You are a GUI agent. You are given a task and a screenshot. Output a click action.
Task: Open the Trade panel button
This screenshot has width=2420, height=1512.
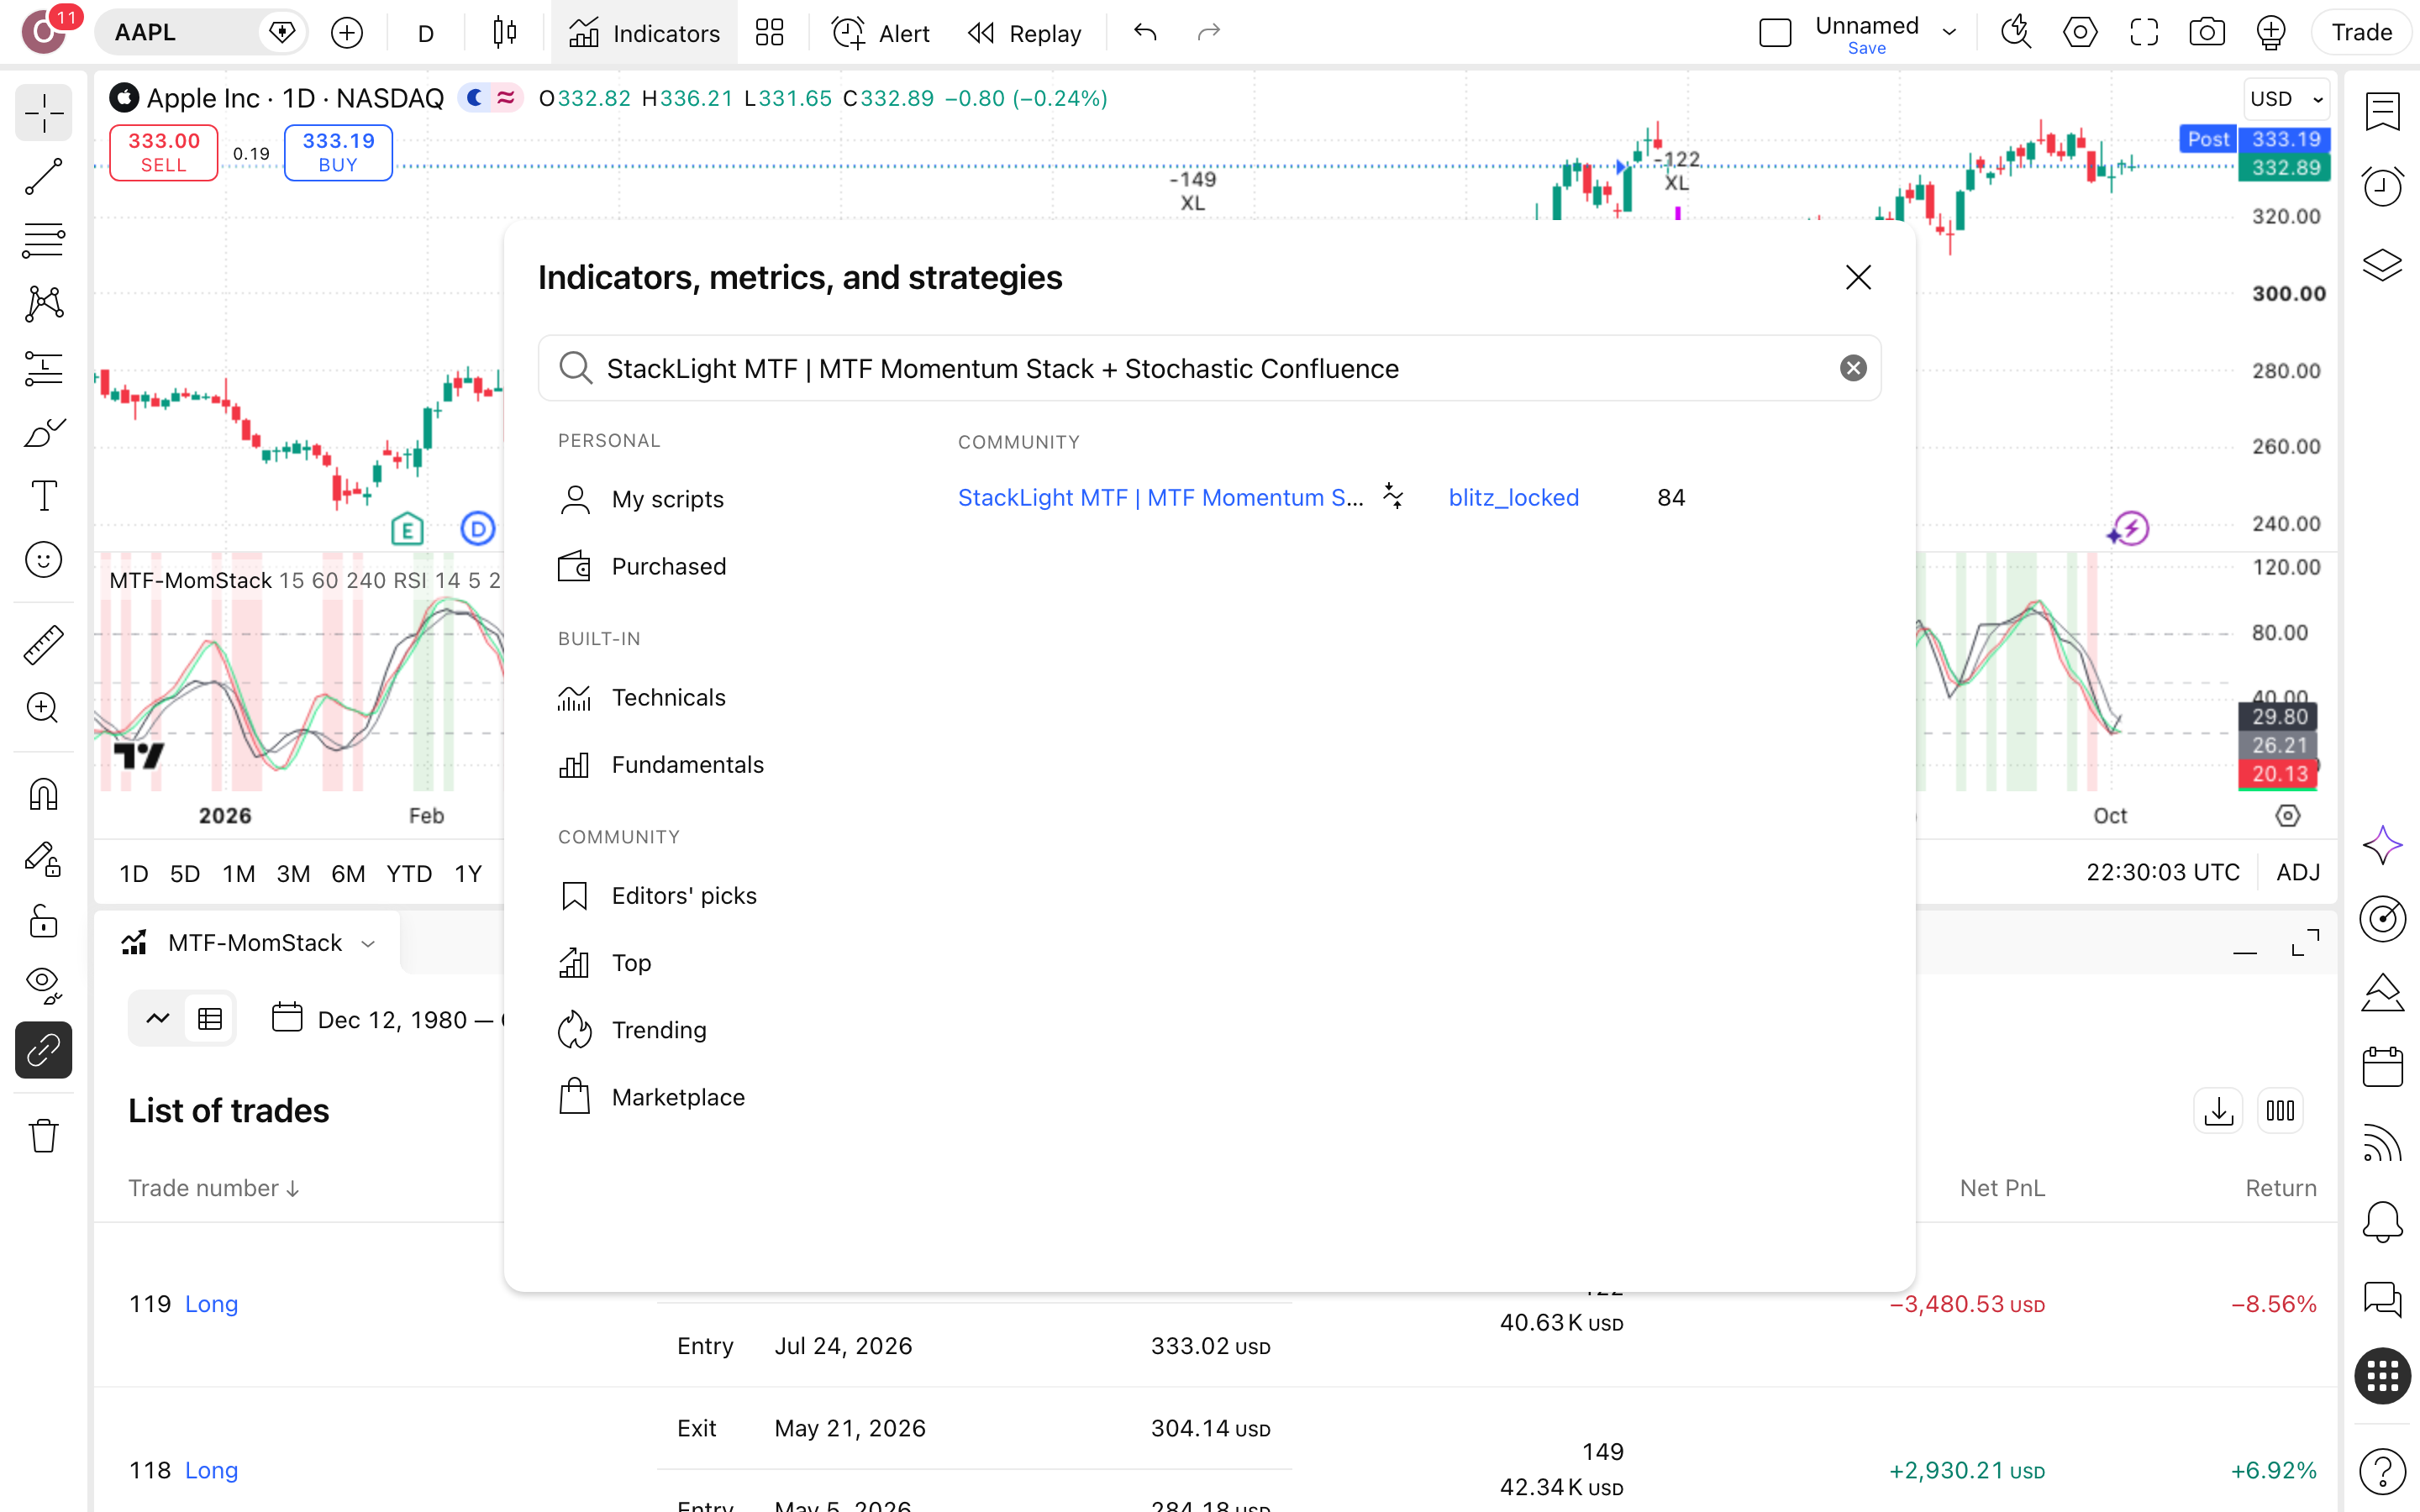point(2361,33)
